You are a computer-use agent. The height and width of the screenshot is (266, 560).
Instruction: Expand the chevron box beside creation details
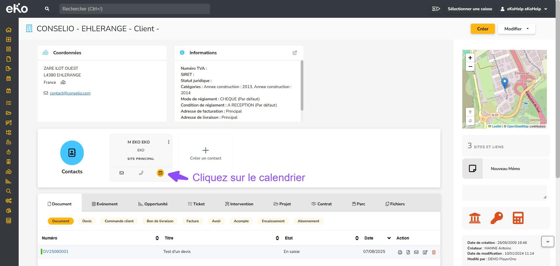coord(547,242)
